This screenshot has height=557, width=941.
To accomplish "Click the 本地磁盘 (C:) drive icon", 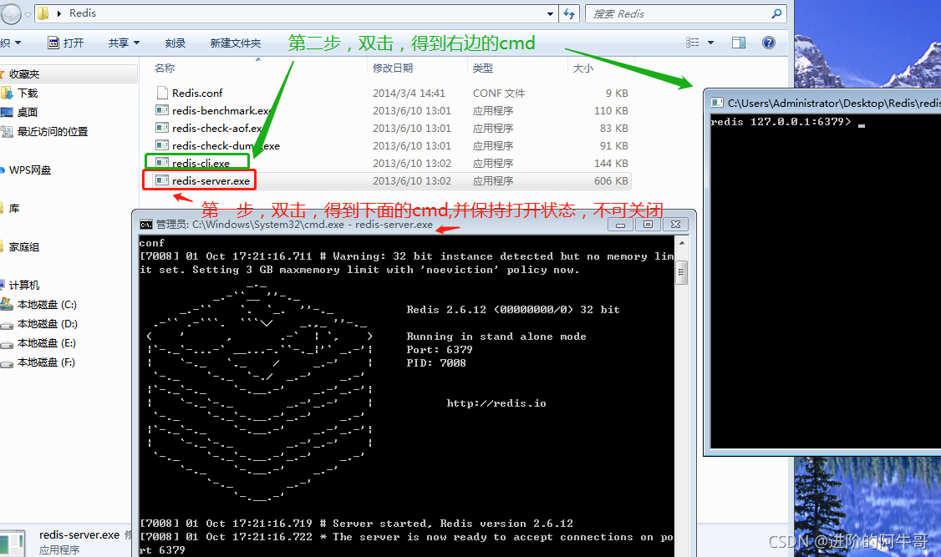I will tap(7, 305).
